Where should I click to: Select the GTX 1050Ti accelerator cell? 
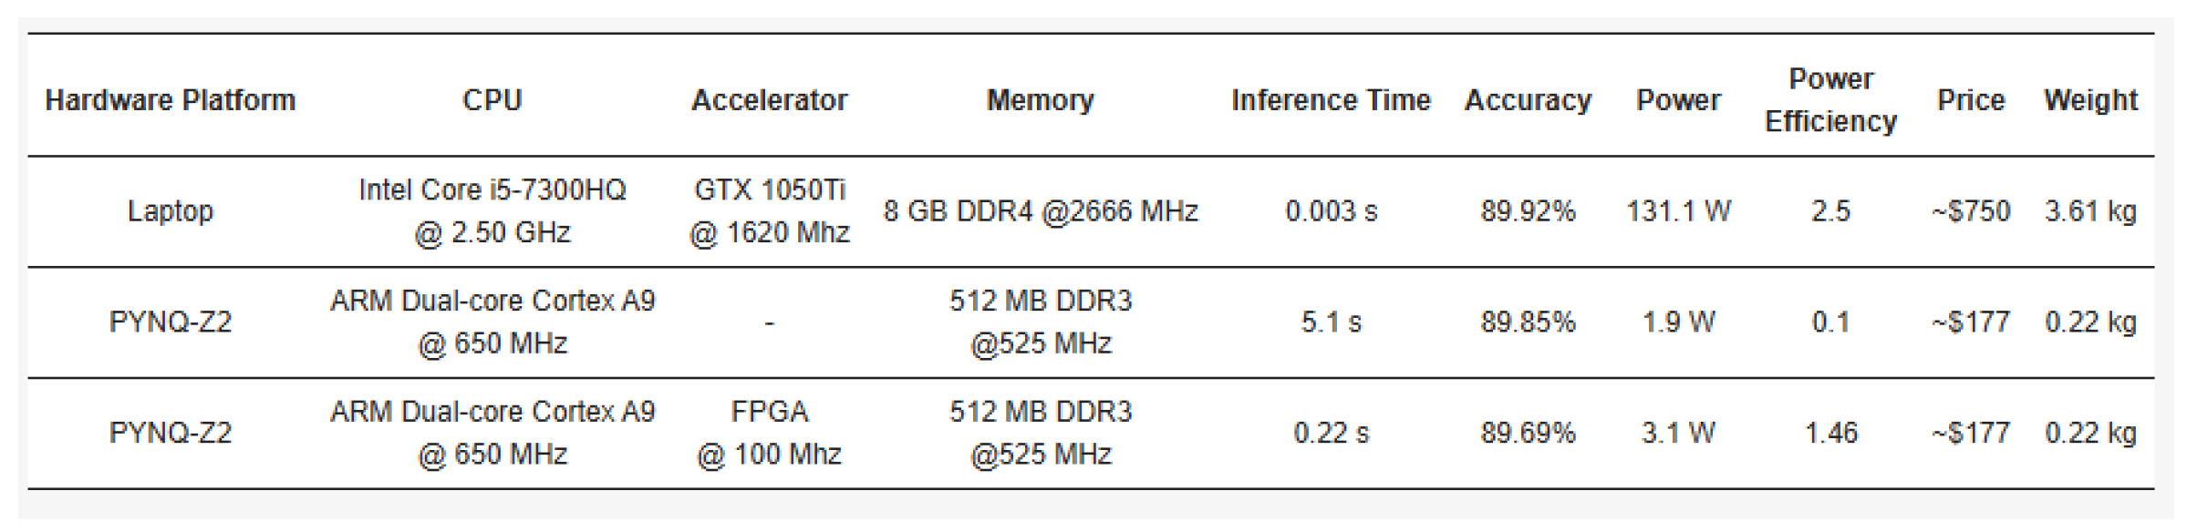(x=769, y=211)
